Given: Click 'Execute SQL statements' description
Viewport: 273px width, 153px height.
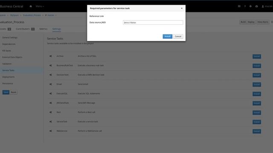Looking at the screenshot, I should point(89,93).
